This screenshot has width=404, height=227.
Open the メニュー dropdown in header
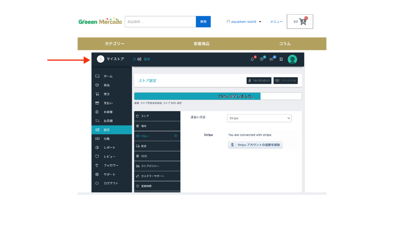click(276, 22)
